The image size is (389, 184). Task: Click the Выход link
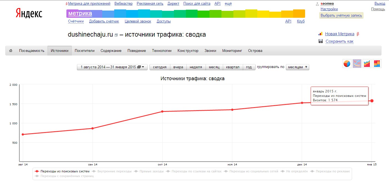click(x=380, y=4)
